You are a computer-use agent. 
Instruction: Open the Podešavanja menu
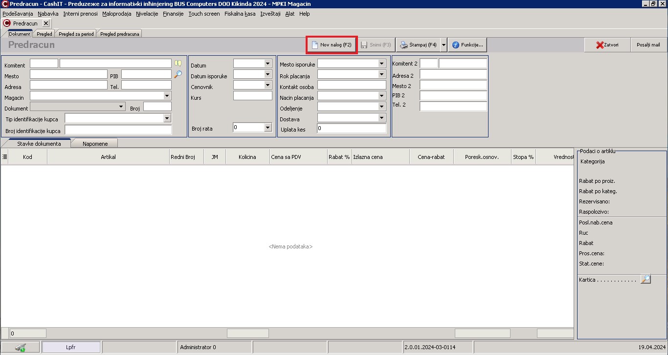pos(18,14)
